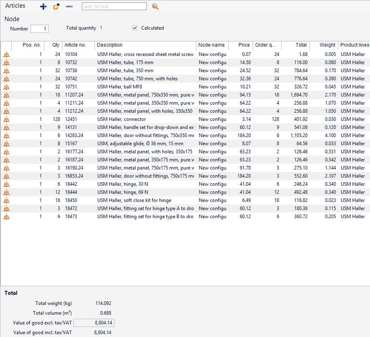
Task: Click the row icon for article 15167
Action: [6, 144]
